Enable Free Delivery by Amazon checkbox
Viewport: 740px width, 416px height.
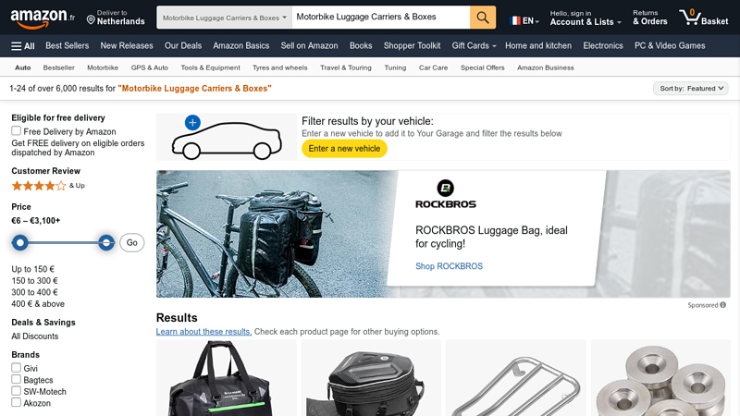[17, 130]
